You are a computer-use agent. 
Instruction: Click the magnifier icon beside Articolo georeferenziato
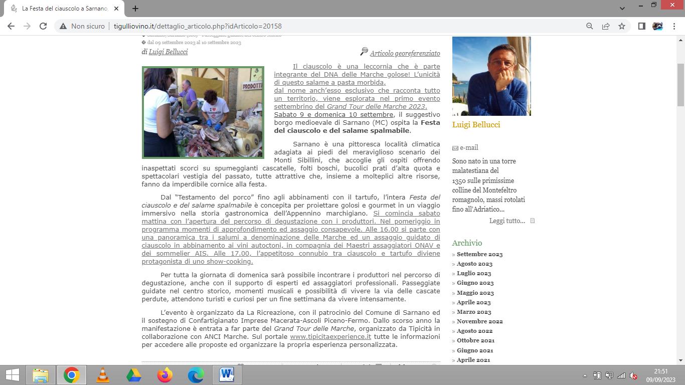[x=364, y=52]
